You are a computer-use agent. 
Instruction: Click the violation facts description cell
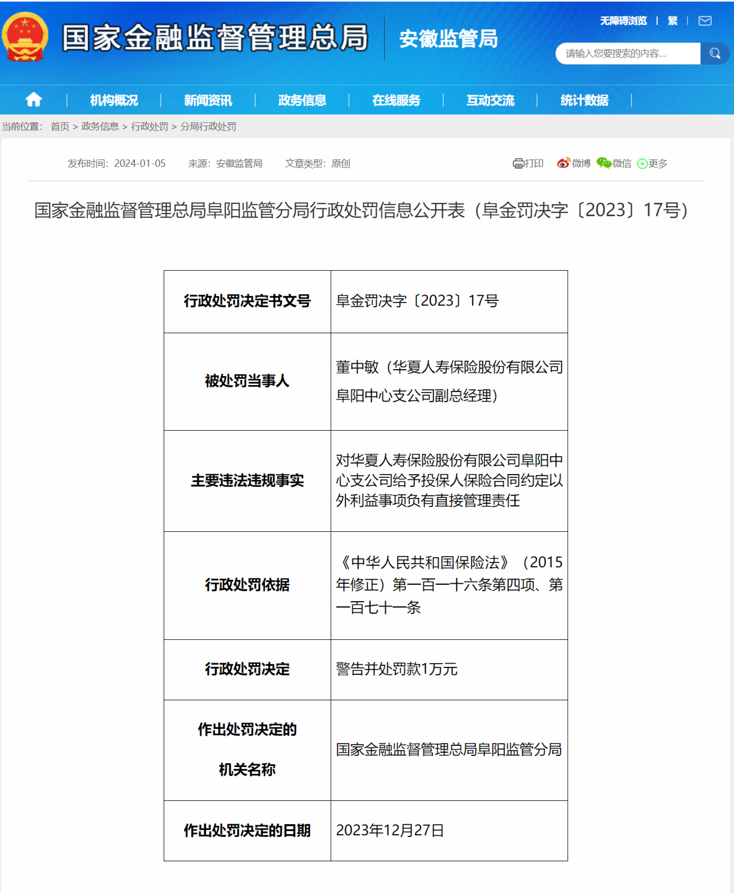pos(449,481)
